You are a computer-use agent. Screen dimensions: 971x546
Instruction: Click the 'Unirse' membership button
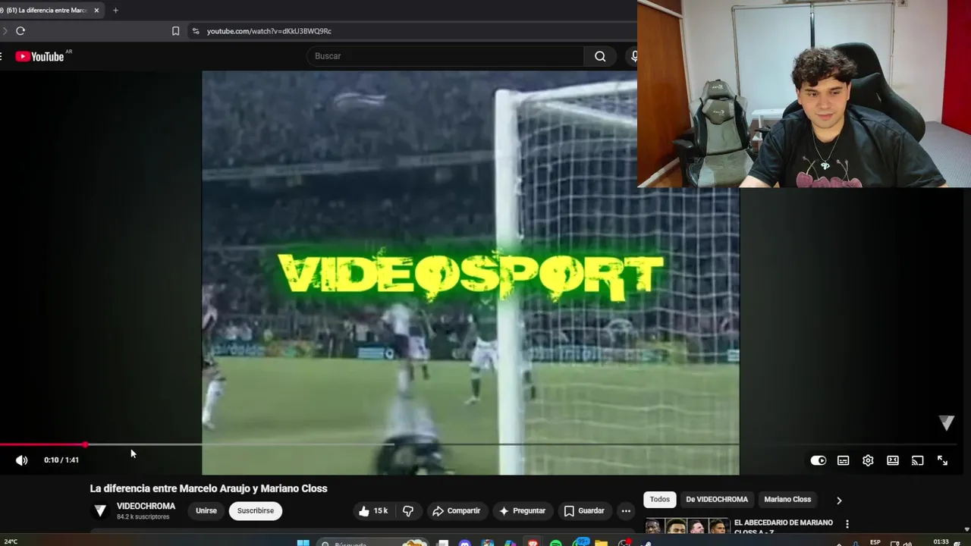tap(206, 511)
